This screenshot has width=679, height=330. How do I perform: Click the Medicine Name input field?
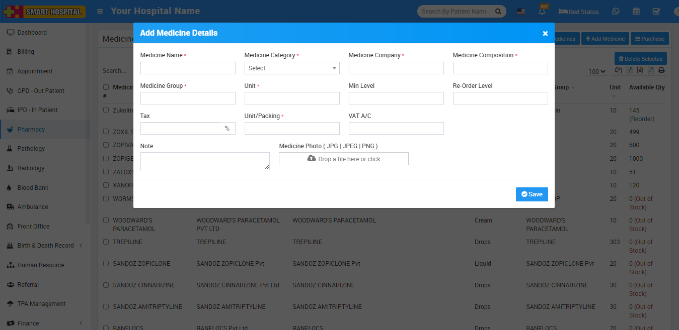[188, 68]
